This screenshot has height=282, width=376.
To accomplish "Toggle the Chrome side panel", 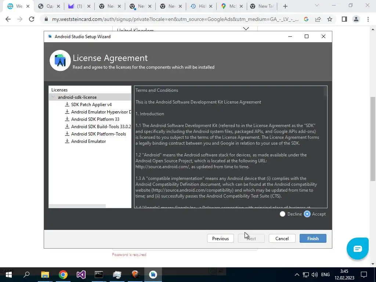I will coord(344,19).
